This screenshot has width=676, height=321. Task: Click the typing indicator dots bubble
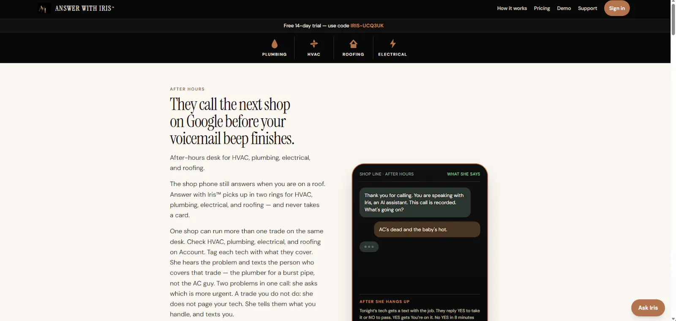pyautogui.click(x=369, y=247)
